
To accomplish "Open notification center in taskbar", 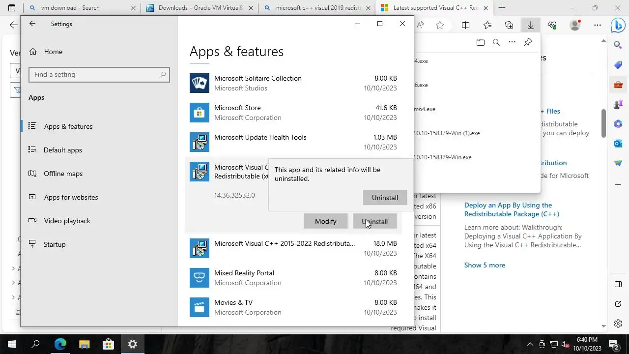I will tap(613, 344).
